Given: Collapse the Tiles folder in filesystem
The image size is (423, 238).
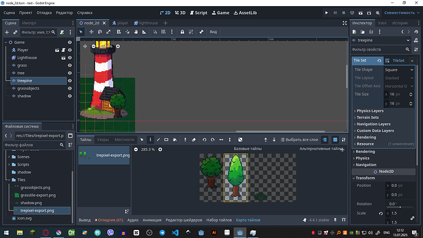Looking at the screenshot, I should 9,180.
